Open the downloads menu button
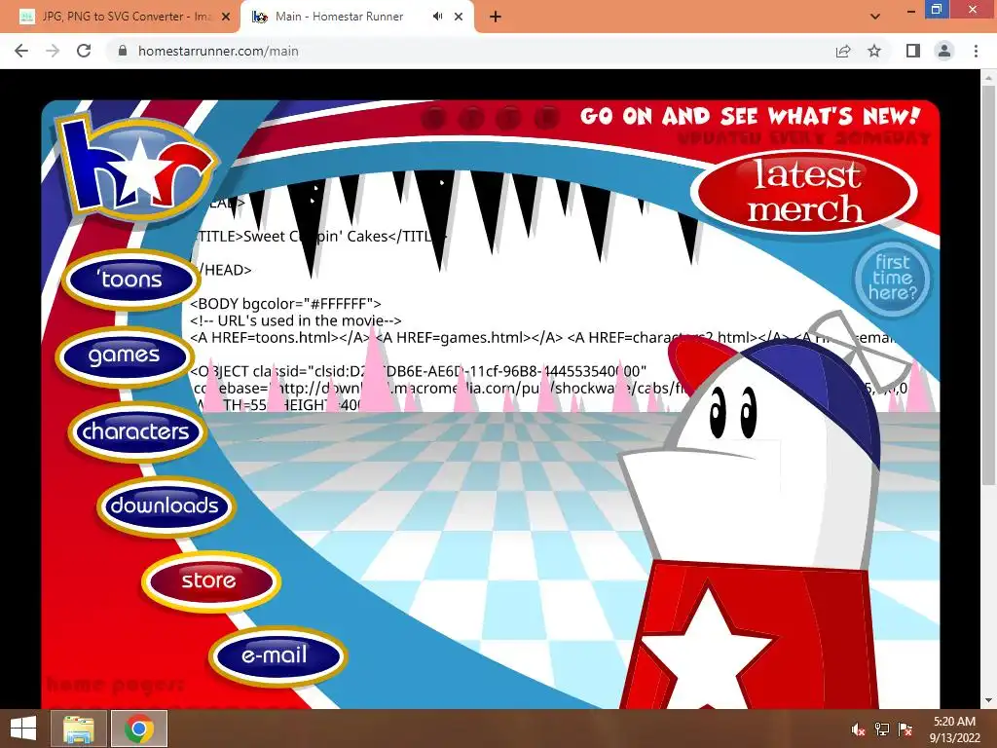This screenshot has height=748, width=997. 166,506
